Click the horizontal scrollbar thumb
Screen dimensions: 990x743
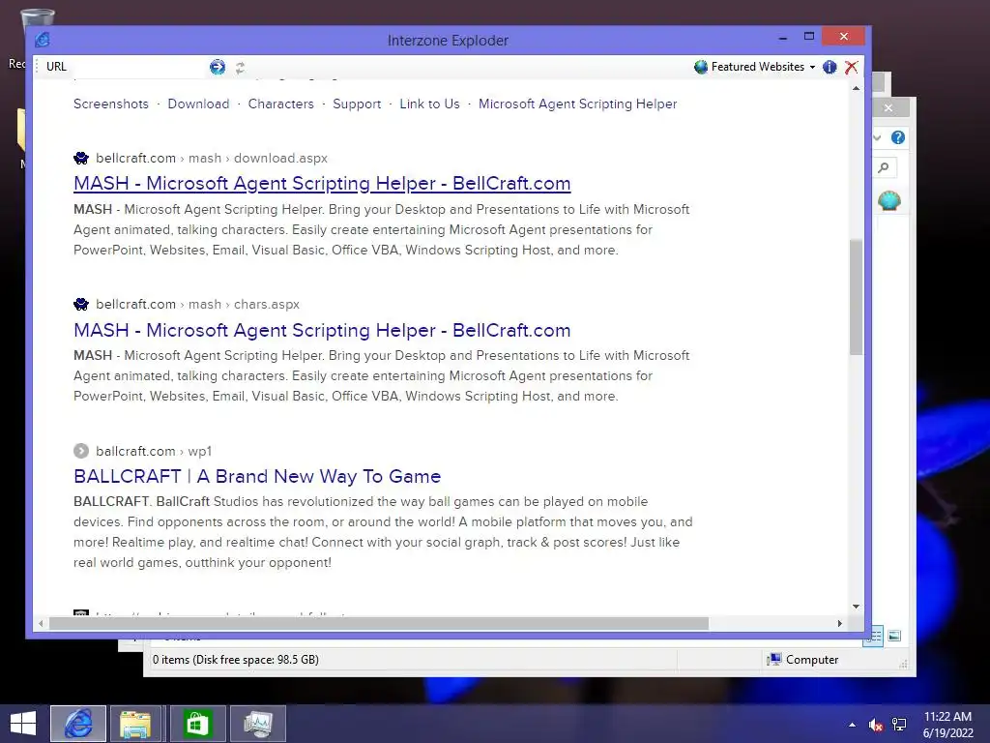(x=379, y=624)
